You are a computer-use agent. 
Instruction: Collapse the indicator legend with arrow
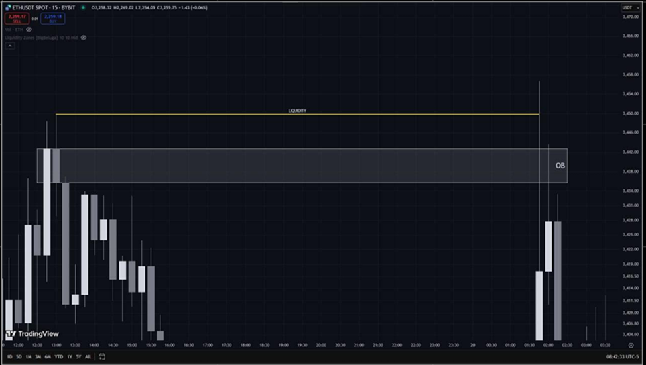click(9, 46)
